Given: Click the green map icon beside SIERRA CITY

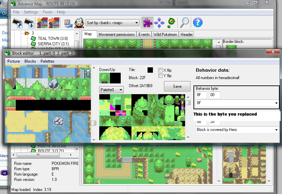Looking at the screenshot, I should tap(33, 44).
